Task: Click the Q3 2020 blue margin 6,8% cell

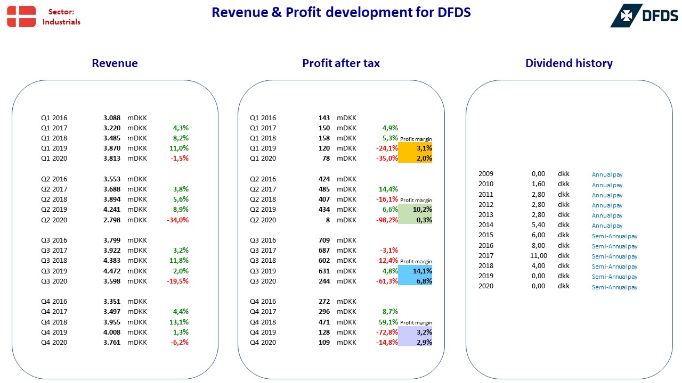Action: tap(416, 281)
